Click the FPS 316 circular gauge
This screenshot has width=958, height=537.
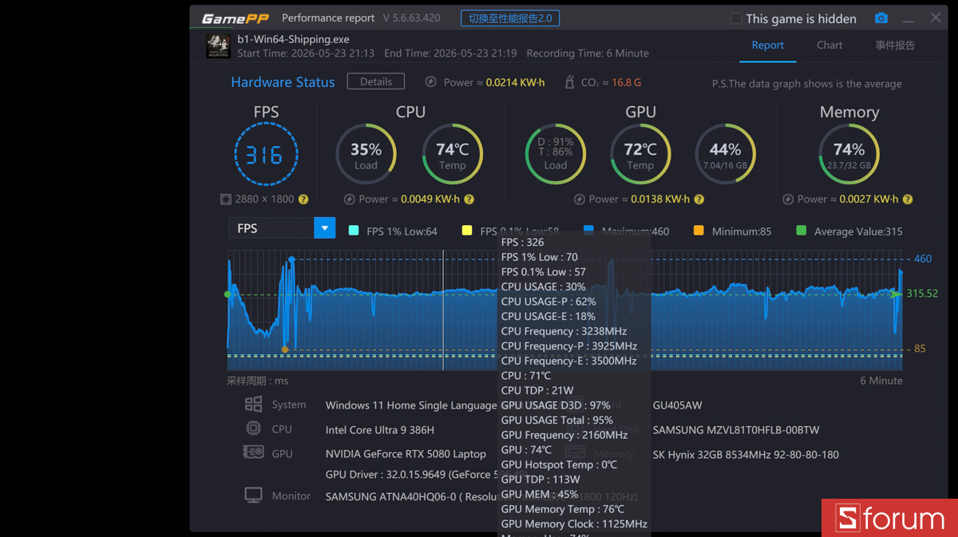(266, 155)
